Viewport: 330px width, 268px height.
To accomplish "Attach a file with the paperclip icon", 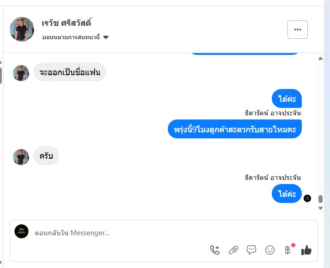I will (233, 250).
